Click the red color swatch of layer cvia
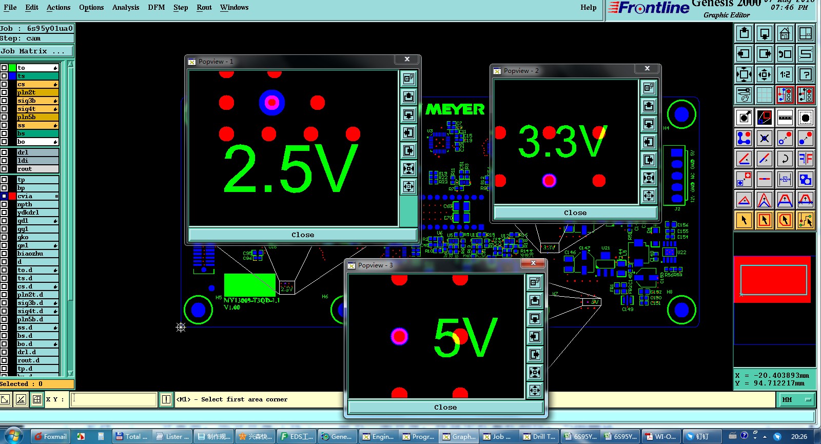 12,196
